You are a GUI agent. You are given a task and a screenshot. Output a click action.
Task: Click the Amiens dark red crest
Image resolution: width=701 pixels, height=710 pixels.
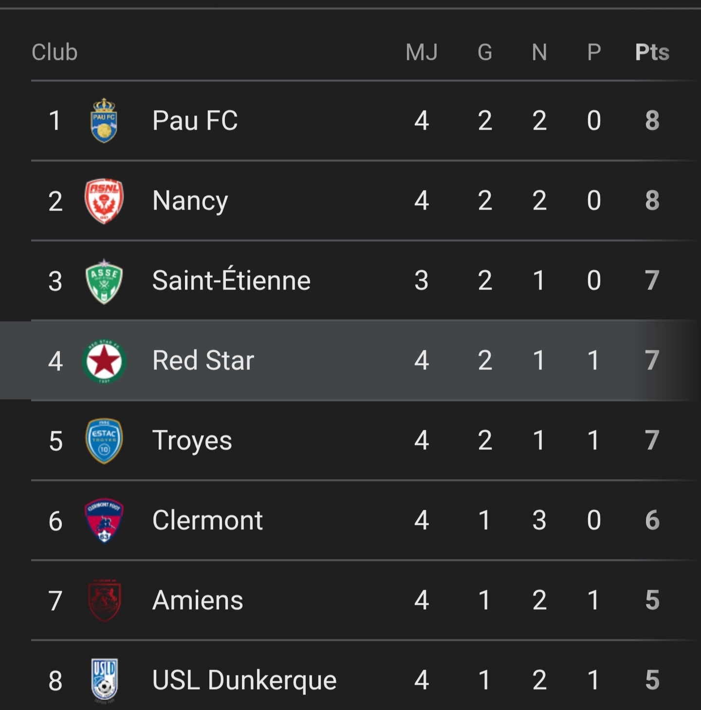pyautogui.click(x=104, y=600)
